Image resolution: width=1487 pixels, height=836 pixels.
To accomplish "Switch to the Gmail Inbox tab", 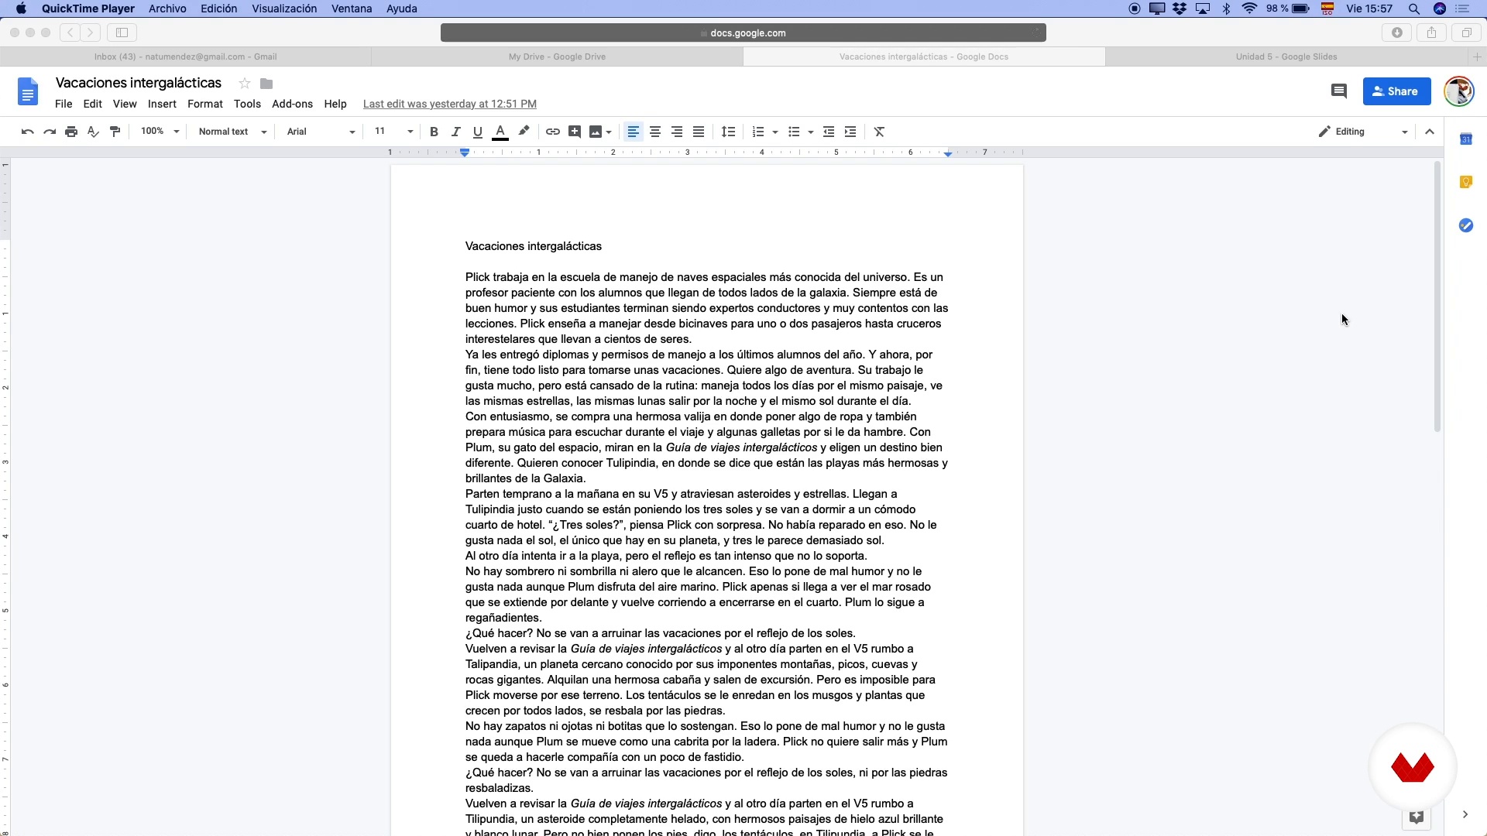I will pyautogui.click(x=186, y=57).
